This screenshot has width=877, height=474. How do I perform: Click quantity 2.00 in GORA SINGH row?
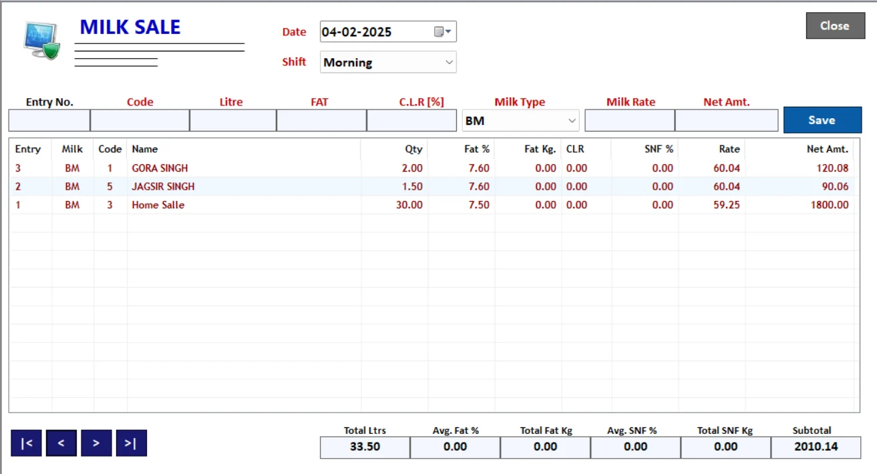pos(412,168)
